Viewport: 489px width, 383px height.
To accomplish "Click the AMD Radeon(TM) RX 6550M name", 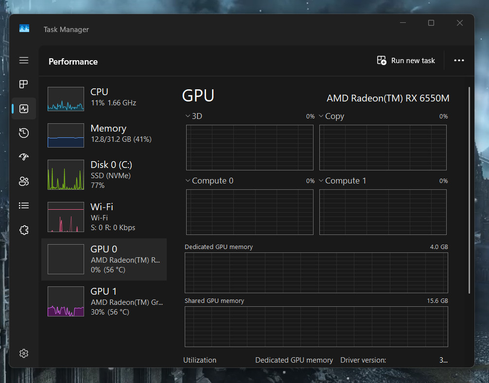I will pos(388,99).
